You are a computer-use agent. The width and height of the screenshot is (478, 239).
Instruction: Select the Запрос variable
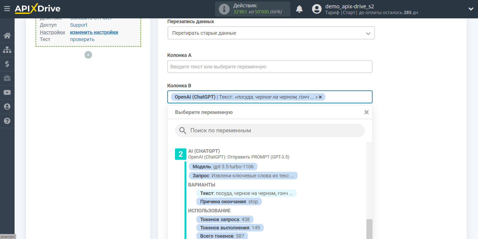coord(243,176)
